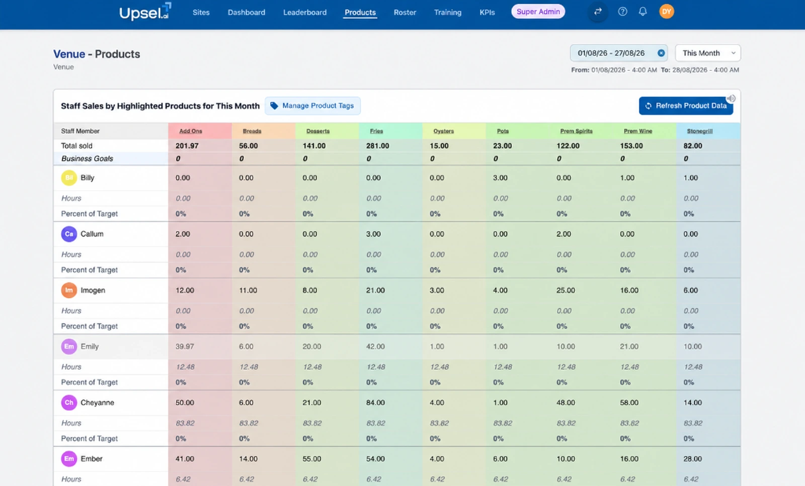Image resolution: width=805 pixels, height=486 pixels.
Task: Click the Fries column header
Action: [376, 131]
